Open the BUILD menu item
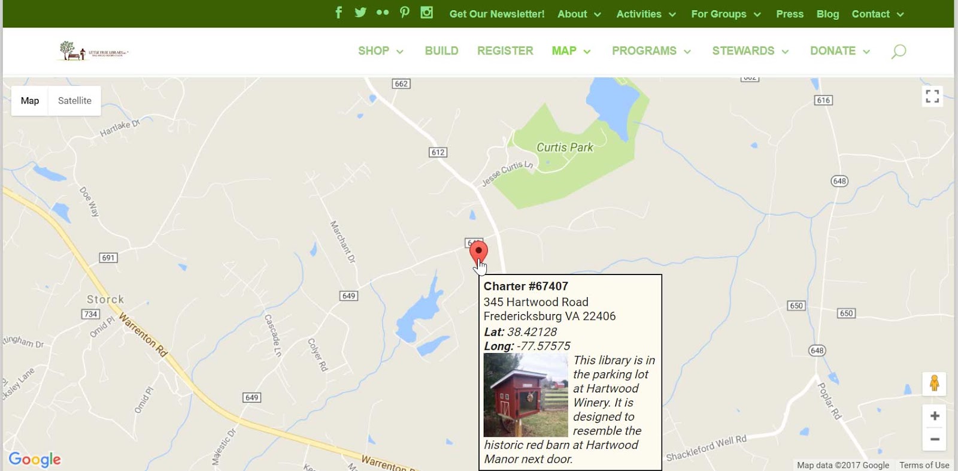Image resolution: width=958 pixels, height=471 pixels. pyautogui.click(x=442, y=51)
